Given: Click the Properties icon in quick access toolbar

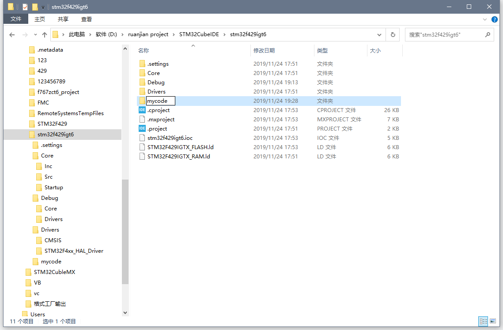Looking at the screenshot, I should (25, 7).
